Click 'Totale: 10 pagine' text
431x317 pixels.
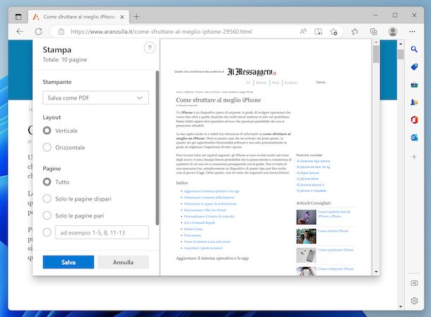click(64, 59)
